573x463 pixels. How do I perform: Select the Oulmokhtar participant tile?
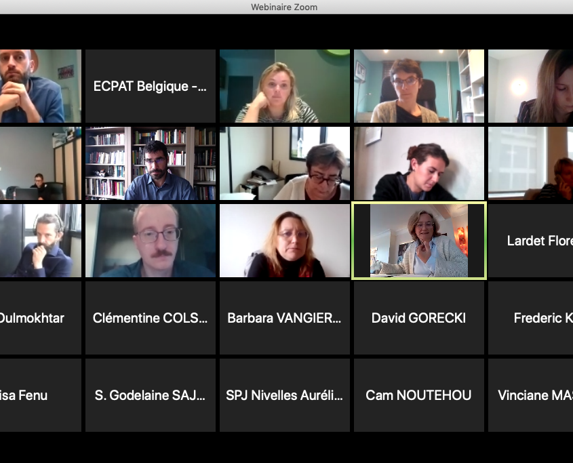pos(41,317)
